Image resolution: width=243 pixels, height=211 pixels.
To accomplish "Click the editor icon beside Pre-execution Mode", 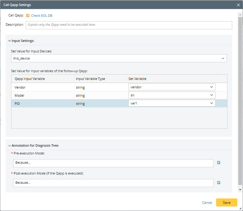I will (x=218, y=163).
